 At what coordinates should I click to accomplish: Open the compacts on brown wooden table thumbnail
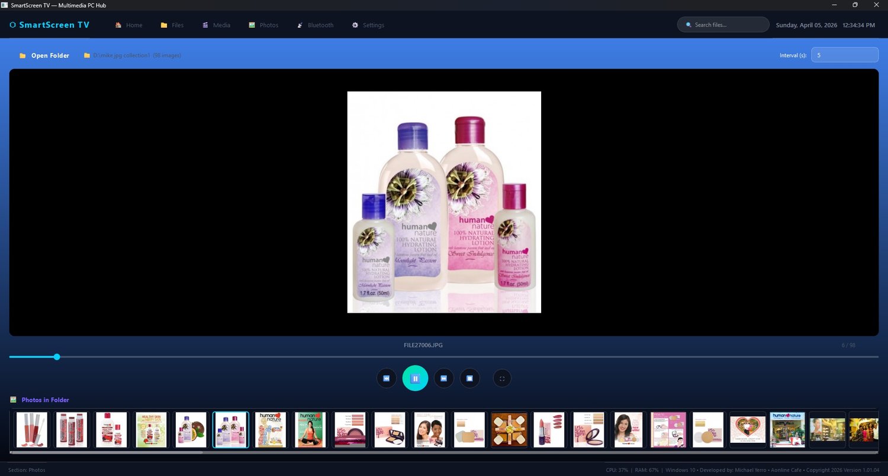pos(509,430)
